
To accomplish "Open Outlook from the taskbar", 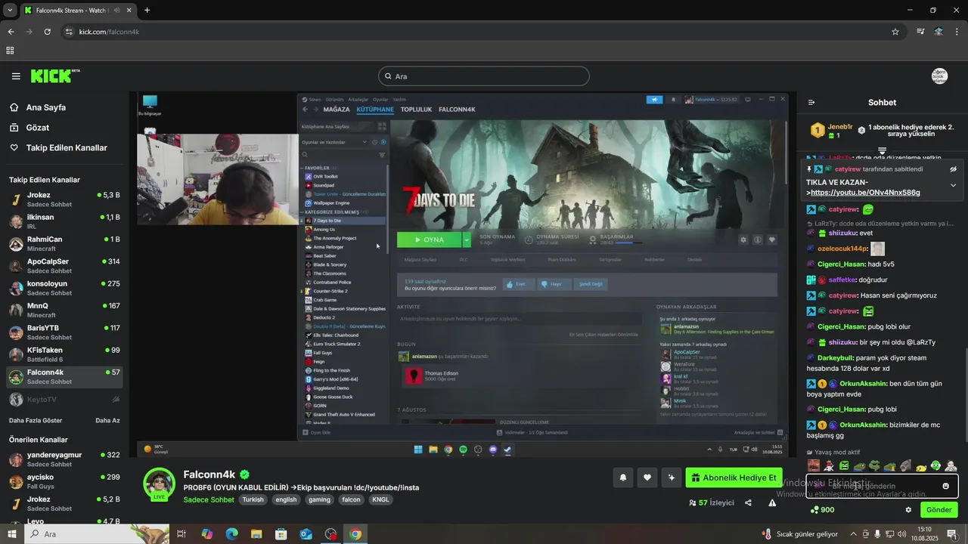I will tap(306, 534).
